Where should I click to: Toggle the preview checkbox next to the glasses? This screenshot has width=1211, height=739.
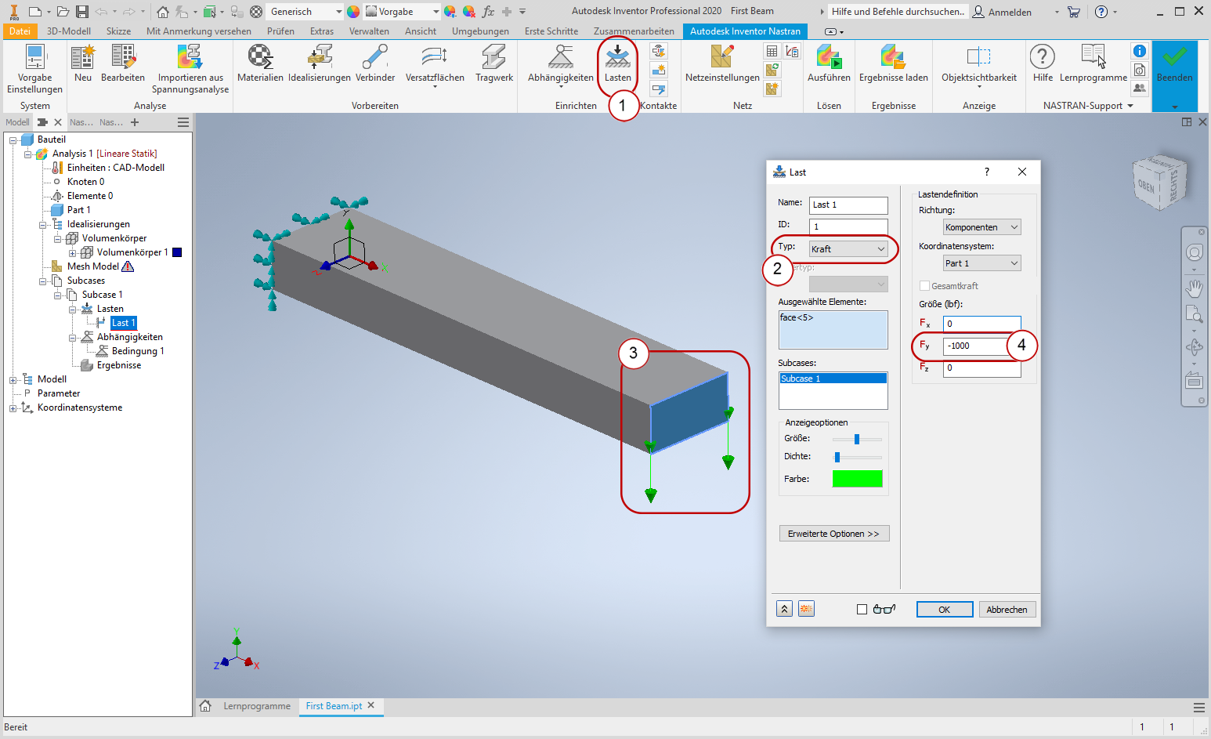(862, 609)
